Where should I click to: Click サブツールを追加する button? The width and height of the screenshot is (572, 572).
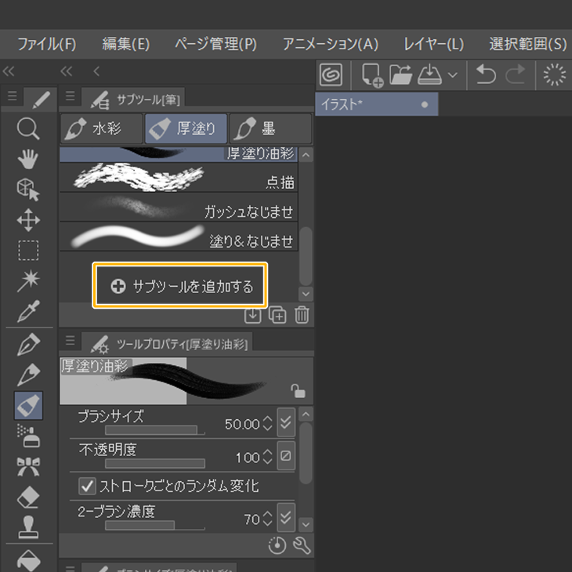pyautogui.click(x=180, y=286)
